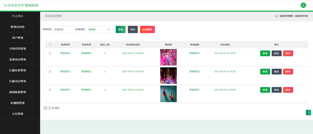Viewport: 313px width, 134px height.
Task: Click the 表演项目2 name cell
Action: coord(66,72)
